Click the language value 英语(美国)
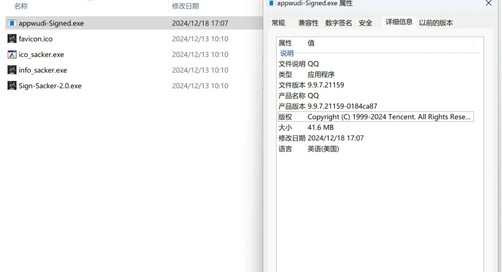 coord(324,149)
